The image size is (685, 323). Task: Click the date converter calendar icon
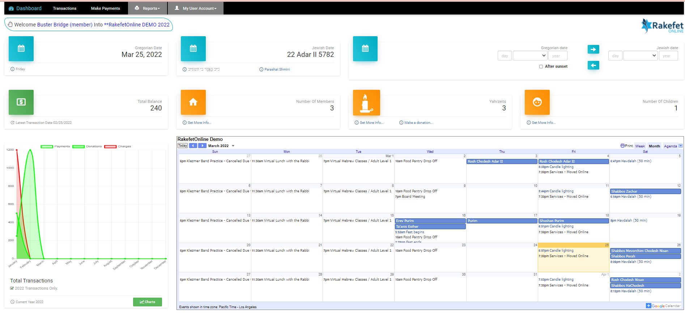[x=365, y=49]
